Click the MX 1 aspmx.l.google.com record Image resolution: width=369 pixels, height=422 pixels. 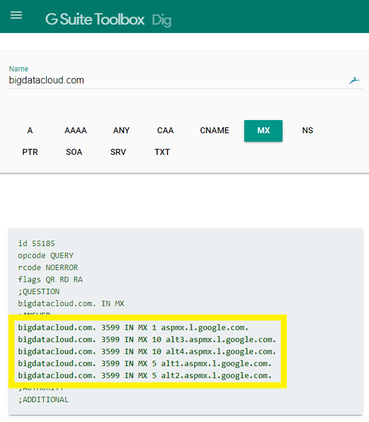pyautogui.click(x=133, y=328)
